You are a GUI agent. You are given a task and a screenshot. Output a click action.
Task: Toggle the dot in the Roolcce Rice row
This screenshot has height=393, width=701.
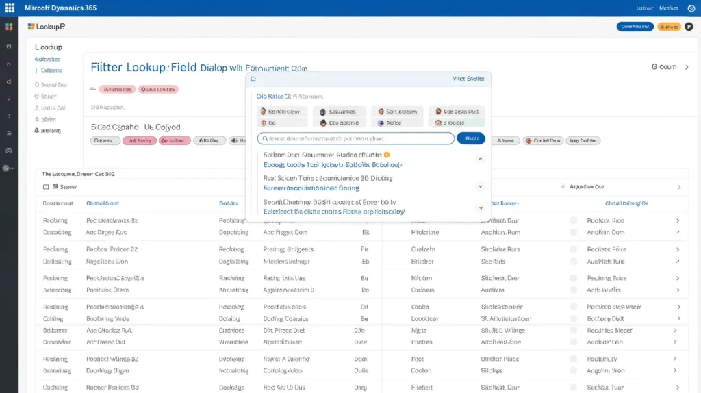coord(573,220)
